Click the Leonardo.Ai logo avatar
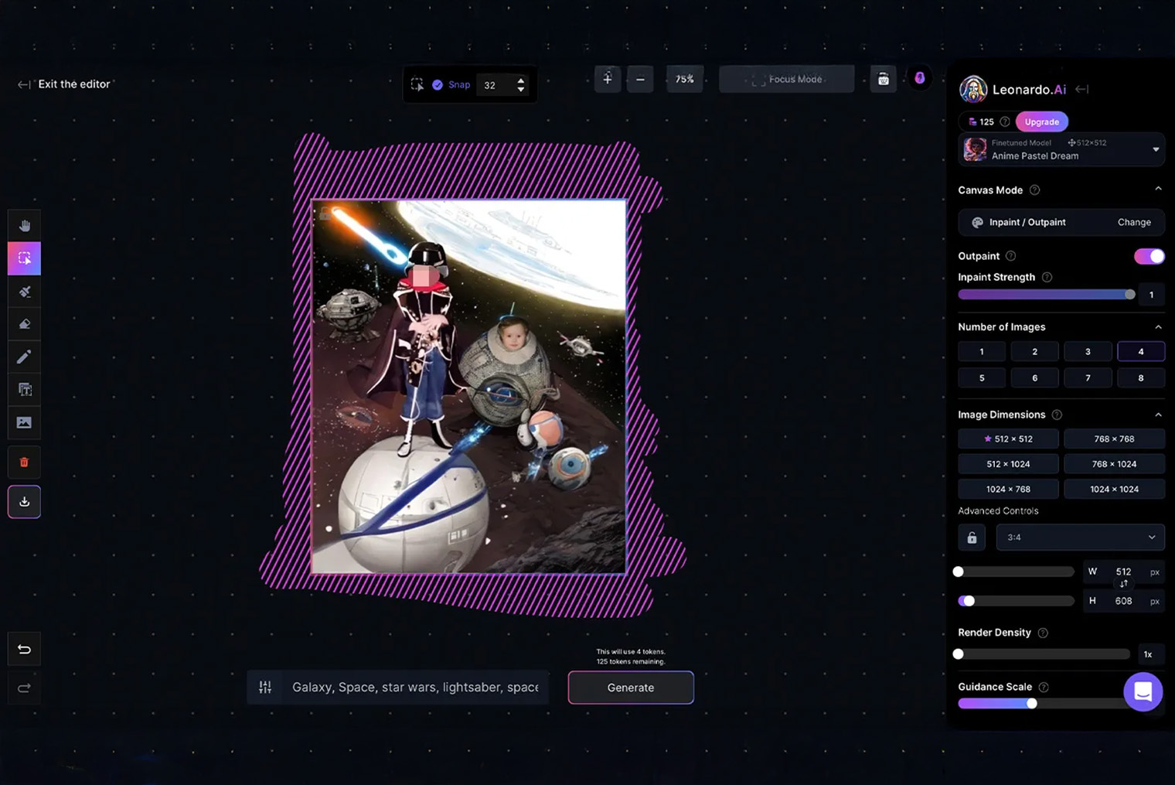 [x=973, y=90]
